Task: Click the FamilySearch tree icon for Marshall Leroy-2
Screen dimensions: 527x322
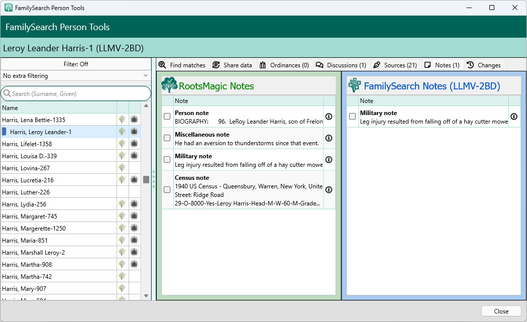Action: coord(122,252)
